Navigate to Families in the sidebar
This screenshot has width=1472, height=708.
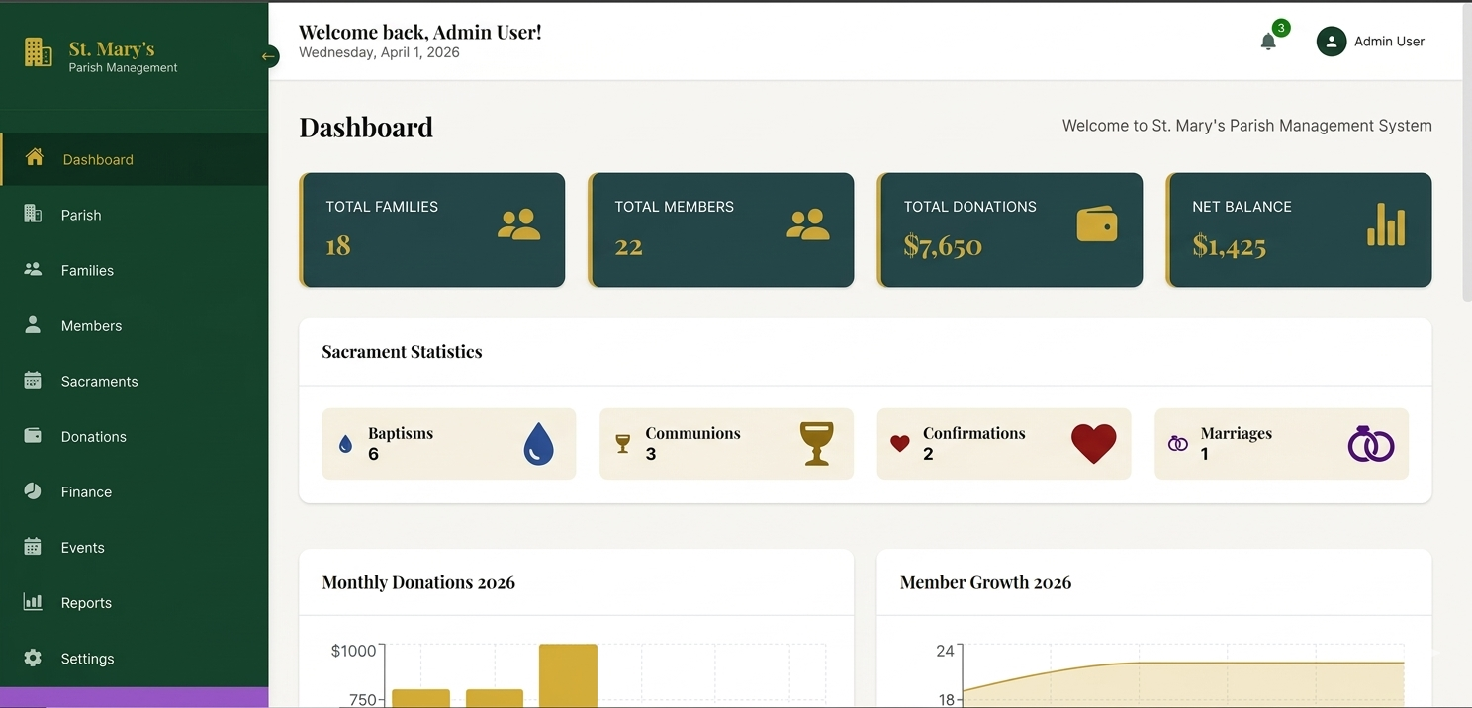[87, 270]
